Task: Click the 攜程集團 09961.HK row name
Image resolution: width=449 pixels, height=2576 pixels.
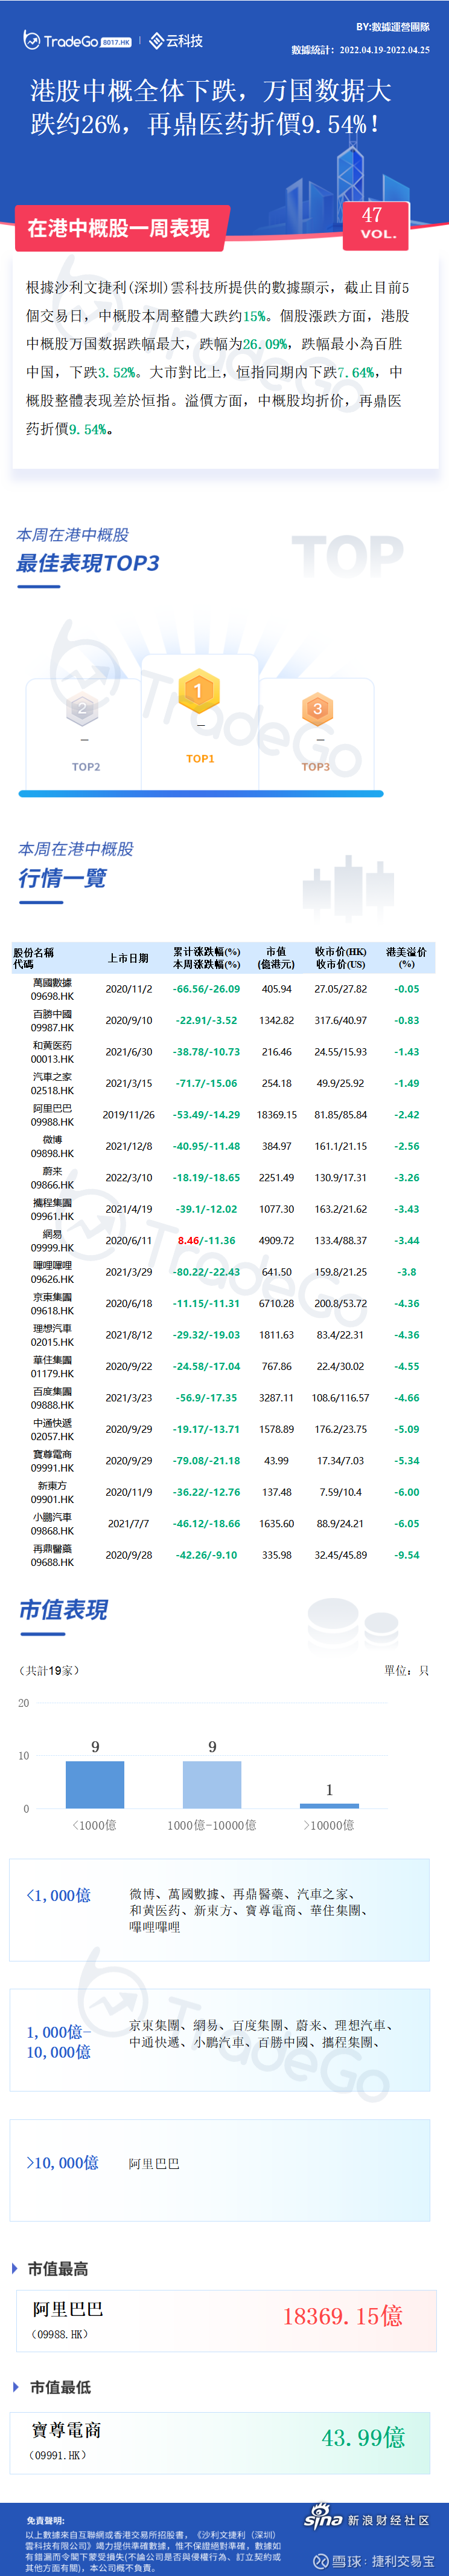Action: [52, 1209]
